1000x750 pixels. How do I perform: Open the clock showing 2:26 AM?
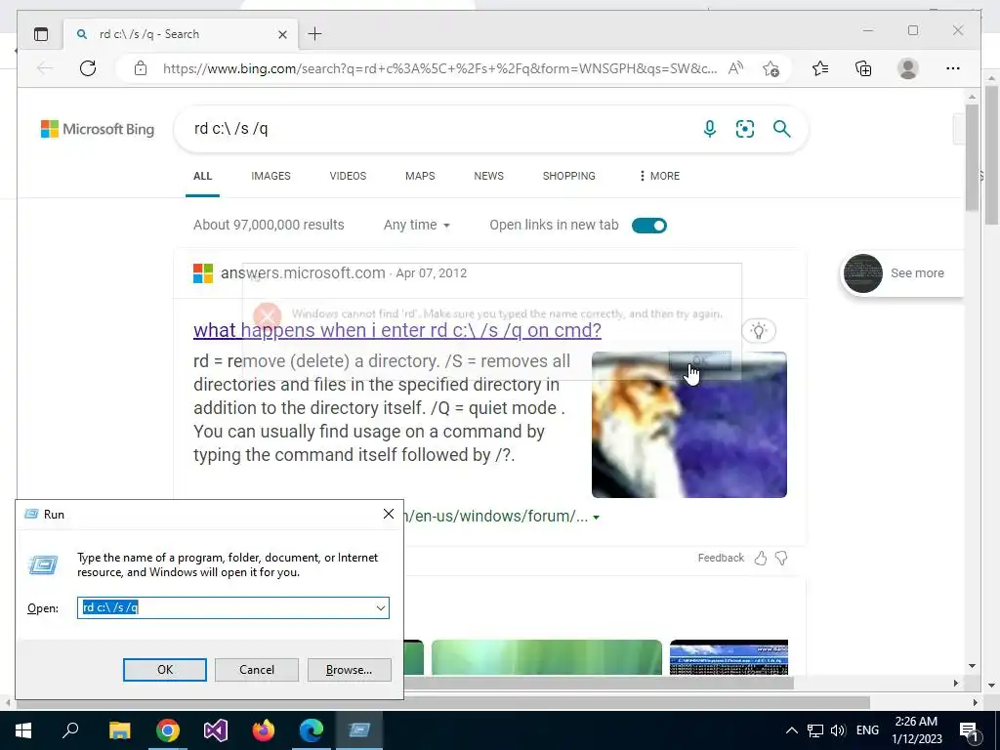(916, 730)
